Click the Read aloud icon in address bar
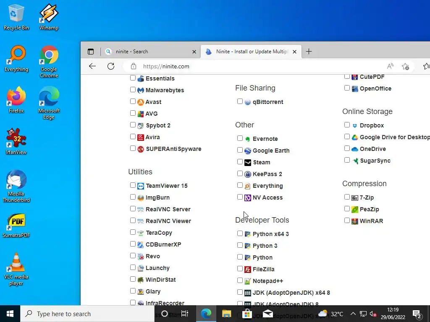 point(390,66)
